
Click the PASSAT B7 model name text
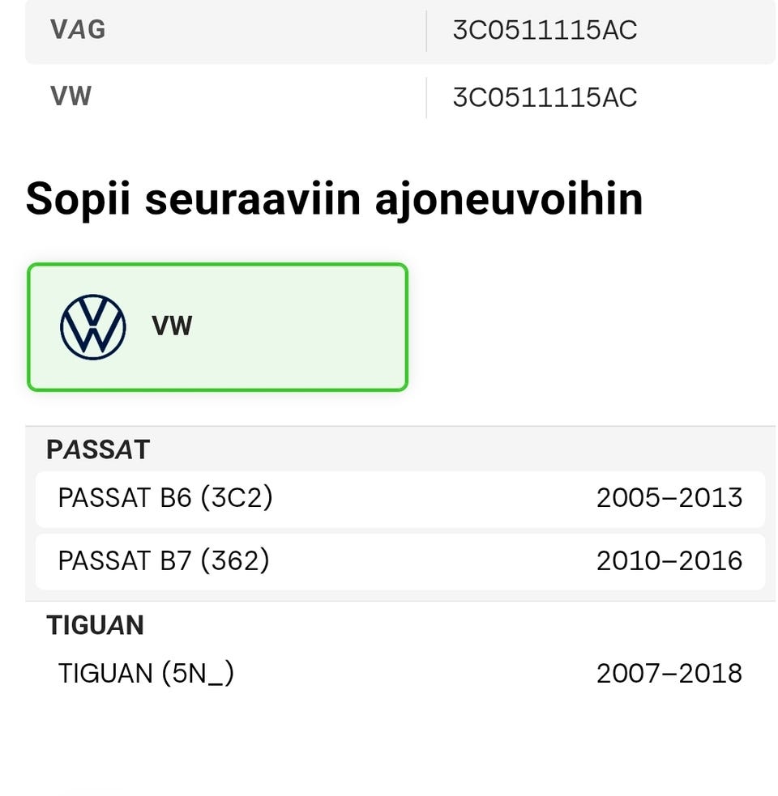coord(164,561)
